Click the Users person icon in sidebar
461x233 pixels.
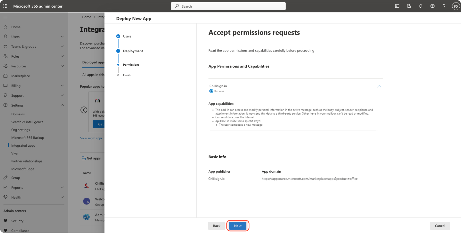click(x=5, y=37)
